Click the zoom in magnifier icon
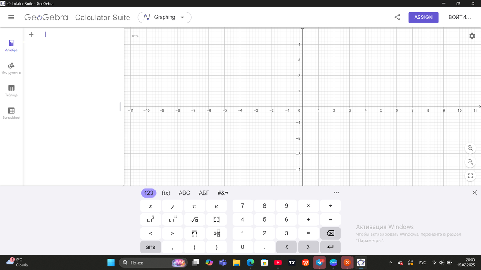Screen dimensions: 481x270 pyautogui.click(x=470, y=148)
